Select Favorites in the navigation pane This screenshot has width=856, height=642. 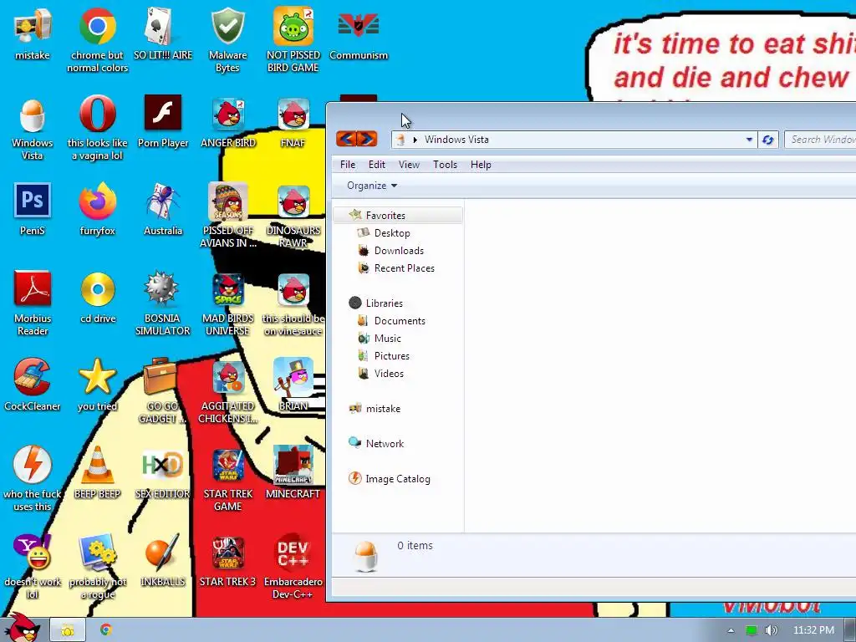(x=399, y=215)
